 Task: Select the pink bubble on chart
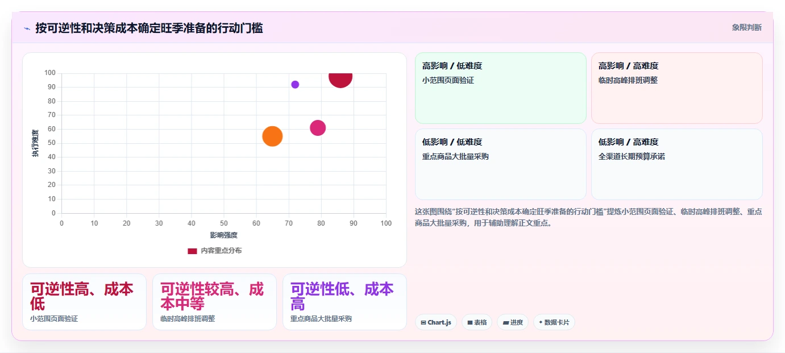(x=318, y=128)
